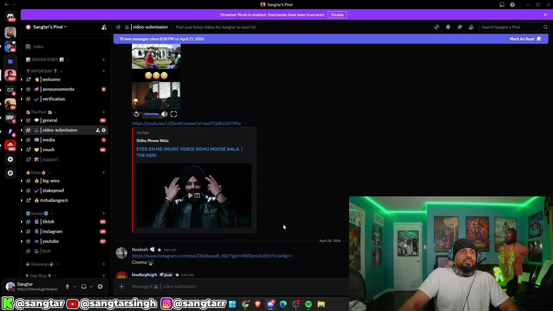The height and width of the screenshot is (311, 553).
Task: Open Windows Start menu
Action: click(x=232, y=304)
